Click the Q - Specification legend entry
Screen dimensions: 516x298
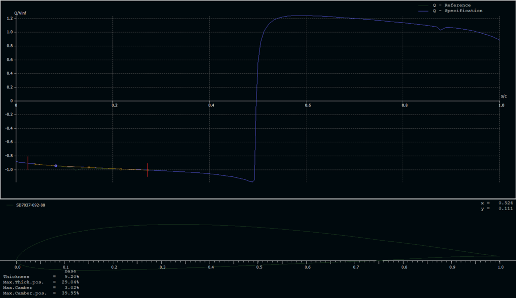click(457, 11)
